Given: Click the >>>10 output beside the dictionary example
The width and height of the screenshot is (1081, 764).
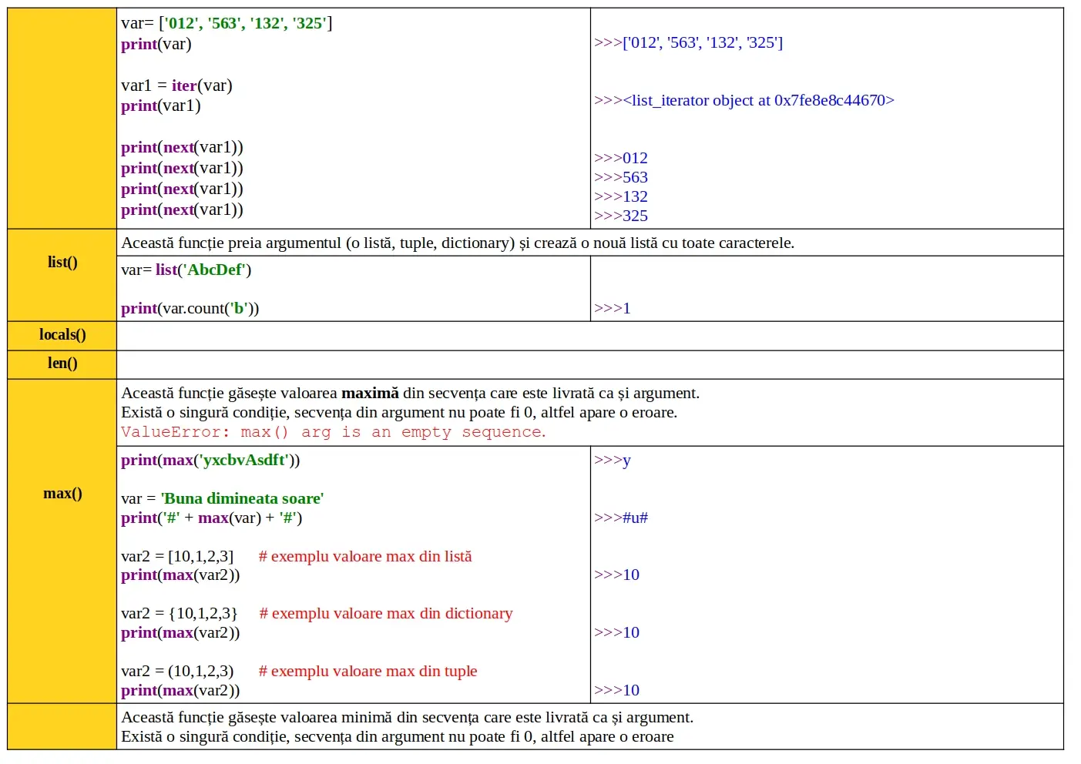Looking at the screenshot, I should [x=616, y=632].
